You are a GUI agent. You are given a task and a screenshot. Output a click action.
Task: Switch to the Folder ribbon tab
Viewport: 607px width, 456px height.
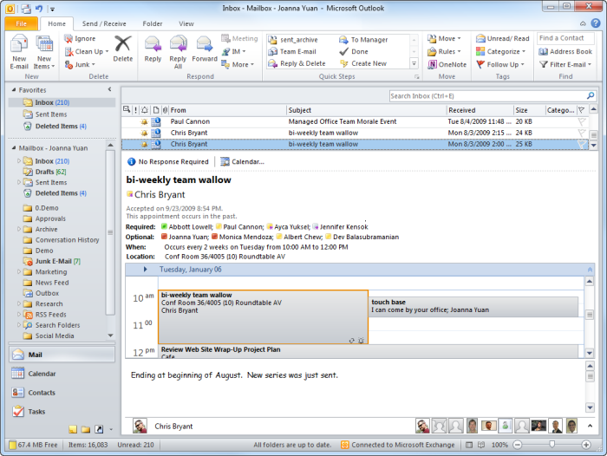pyautogui.click(x=152, y=23)
